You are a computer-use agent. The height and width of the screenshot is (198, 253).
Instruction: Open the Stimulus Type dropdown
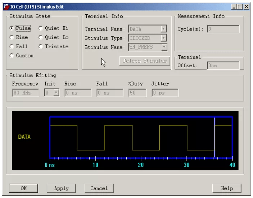tap(164, 38)
